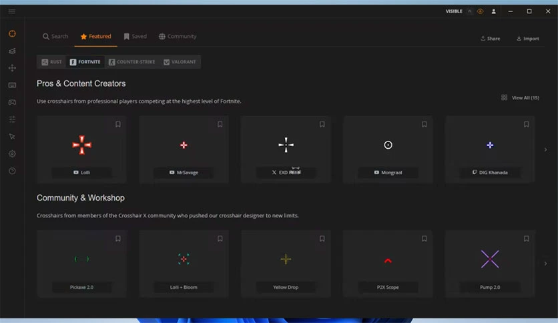The image size is (558, 323).
Task: Switch to the Search tab
Action: (x=55, y=36)
